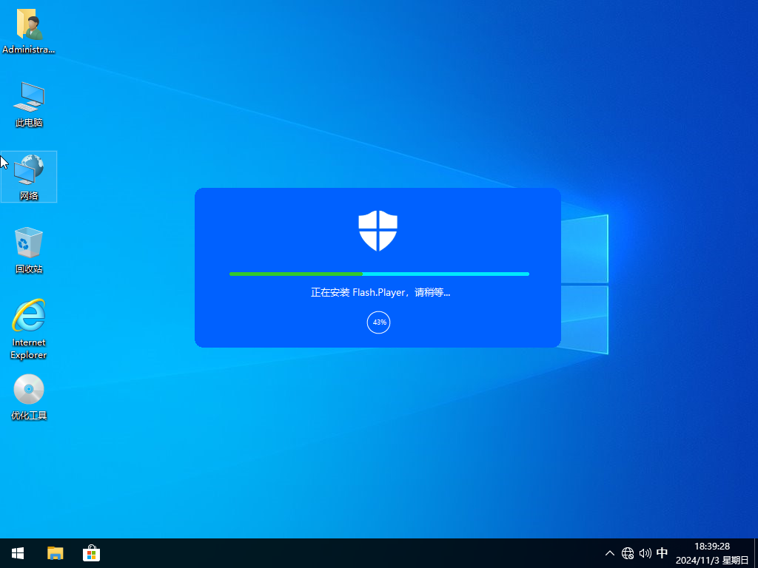Open the Microsoft Store taskbar icon
This screenshot has height=568, width=758.
coord(91,552)
